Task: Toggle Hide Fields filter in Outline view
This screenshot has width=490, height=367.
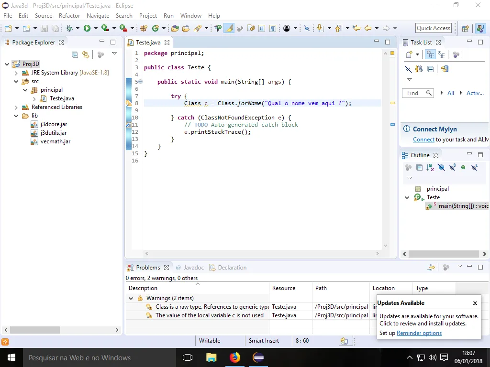Action: 441,168
